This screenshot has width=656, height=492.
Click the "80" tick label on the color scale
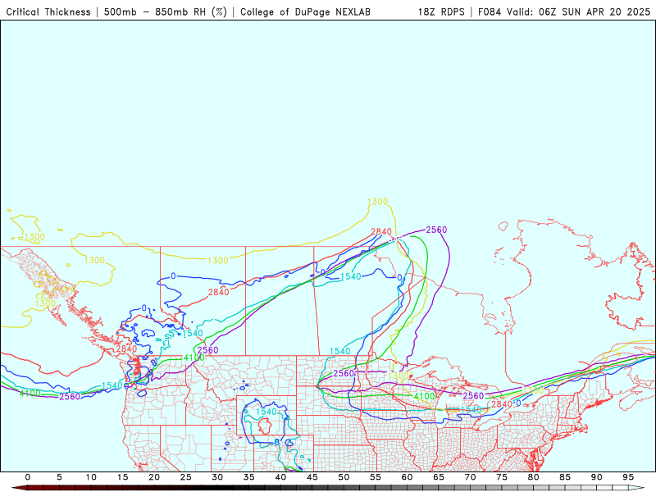point(534,477)
